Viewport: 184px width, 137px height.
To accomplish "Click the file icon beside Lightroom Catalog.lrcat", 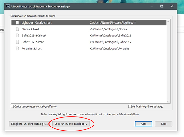I will point(17,22).
